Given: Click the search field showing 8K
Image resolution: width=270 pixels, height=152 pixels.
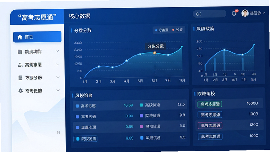Looking at the screenshot, I should coord(210,14).
